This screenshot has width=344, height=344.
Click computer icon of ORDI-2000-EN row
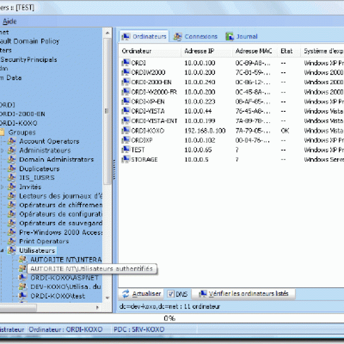click(126, 82)
